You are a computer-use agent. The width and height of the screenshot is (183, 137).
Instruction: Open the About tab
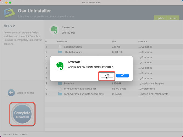(173, 18)
